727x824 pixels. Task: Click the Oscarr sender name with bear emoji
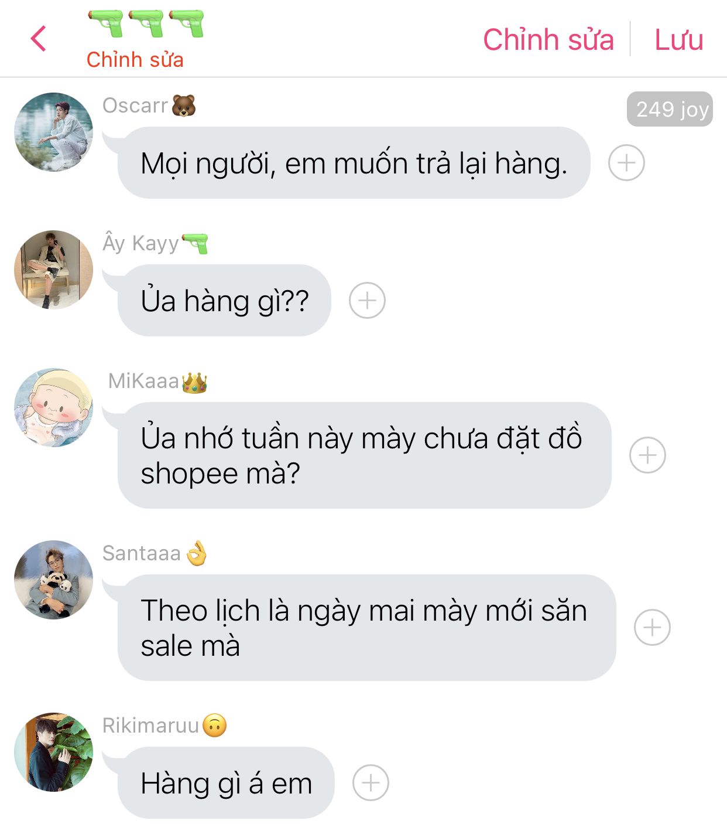coord(149,105)
